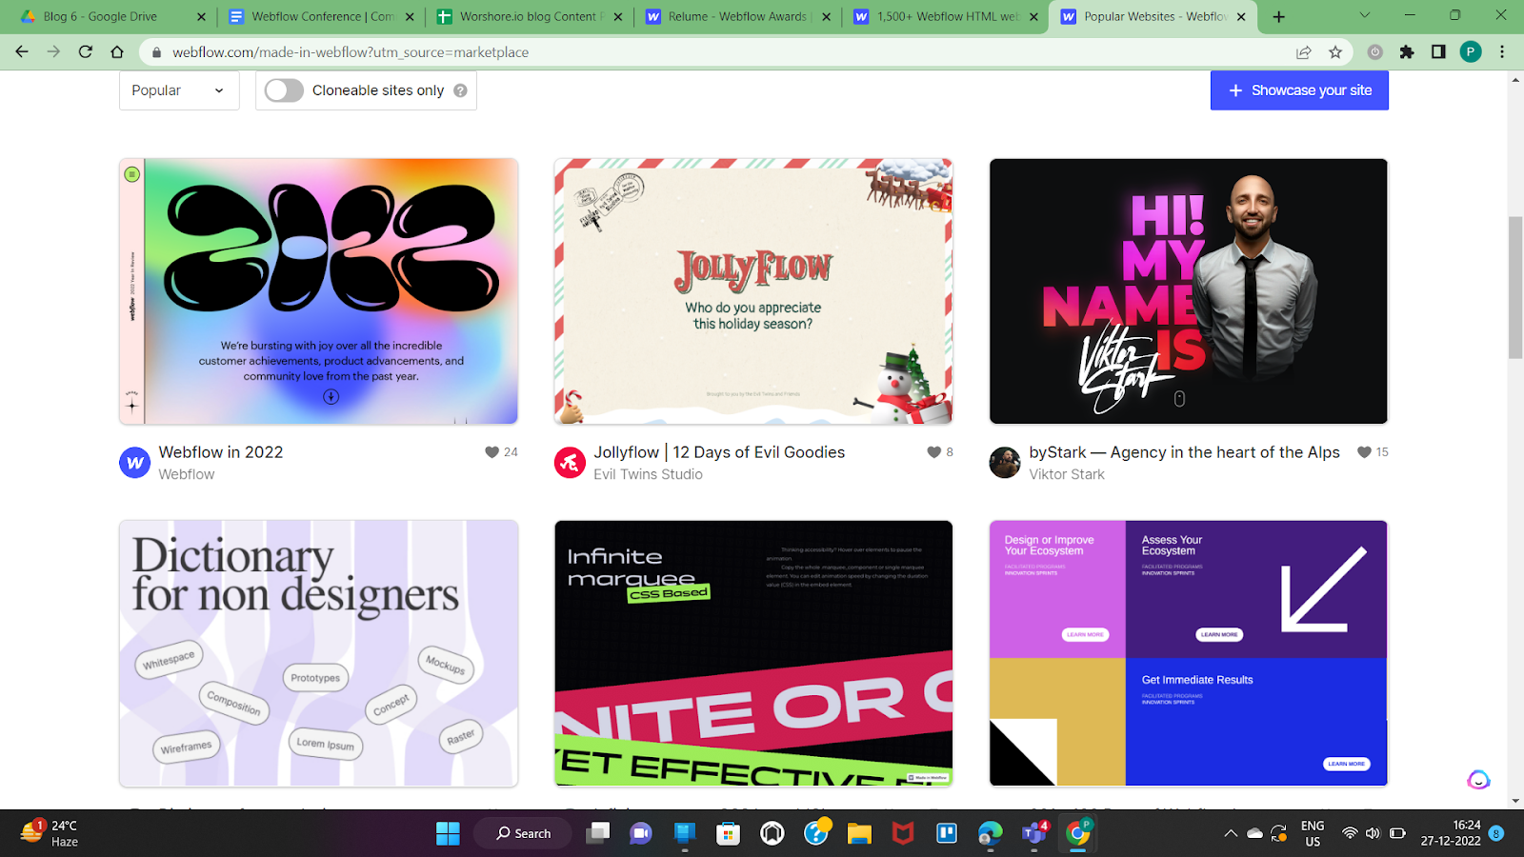Open Microsoft Store from the taskbar
The image size is (1524, 857).
coord(728,833)
